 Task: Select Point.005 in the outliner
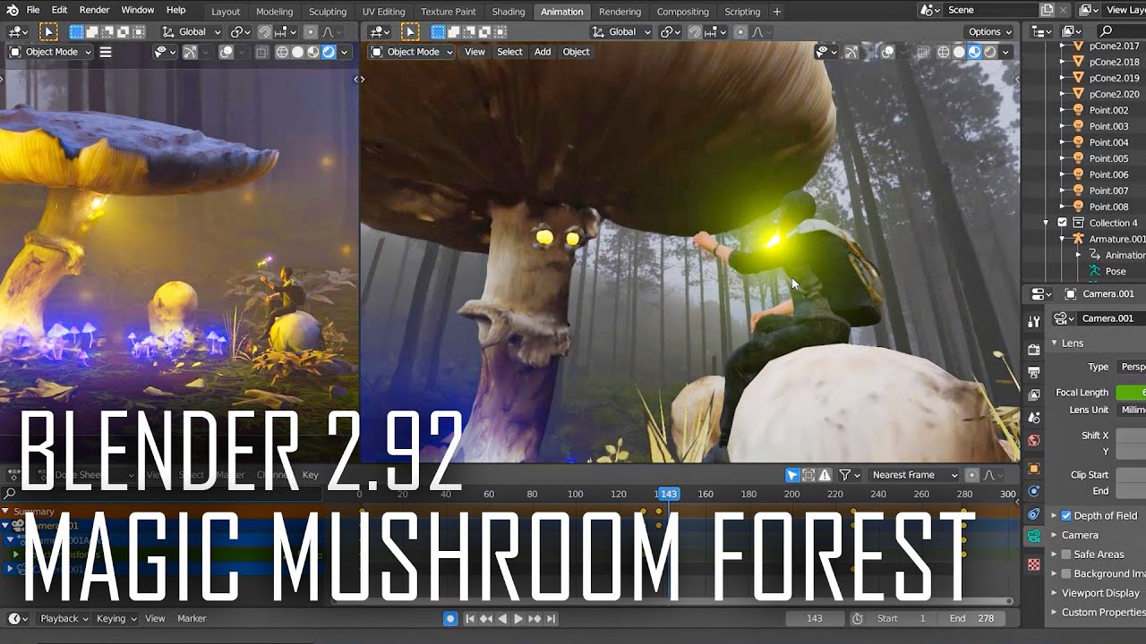(1108, 158)
